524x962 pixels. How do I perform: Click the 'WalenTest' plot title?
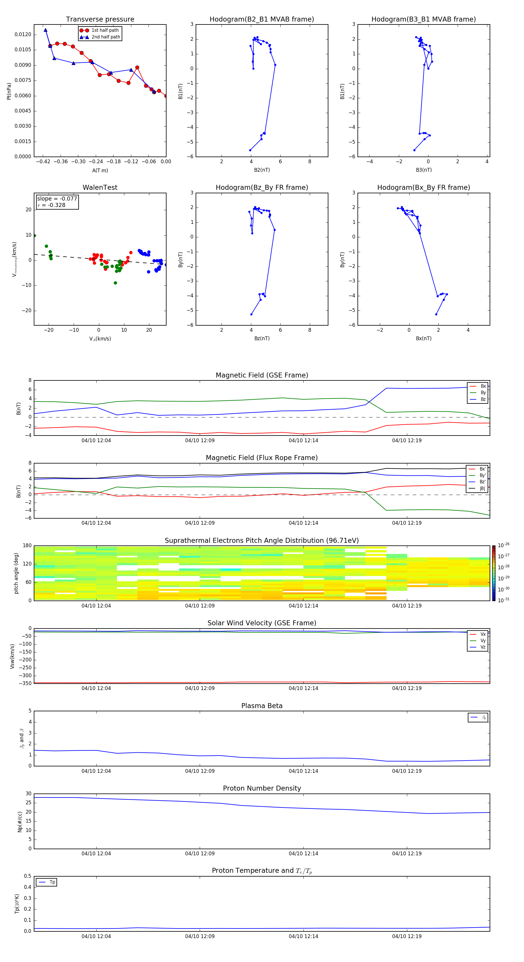[100, 187]
